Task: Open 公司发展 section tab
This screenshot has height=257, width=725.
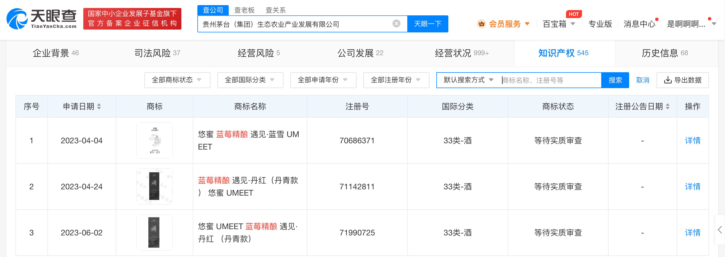Action: point(360,53)
